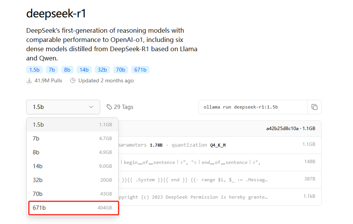Viewport: 353px width, 224px height.
Task: Click the 70b blue tag badge
Action: click(x=120, y=70)
